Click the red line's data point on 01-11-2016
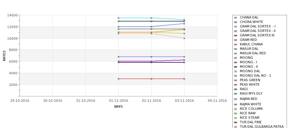This screenshot has height=128, width=292. coord(118,79)
